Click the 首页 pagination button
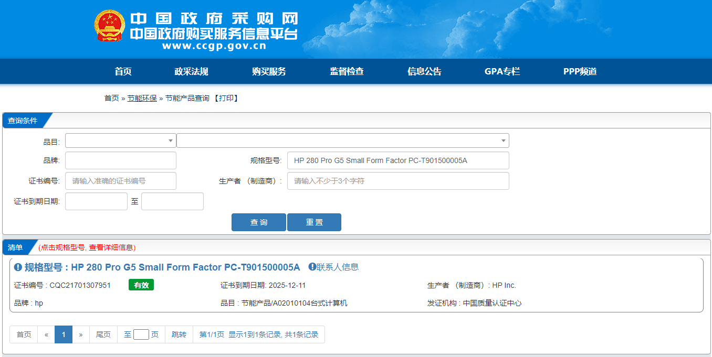Viewport: 712px width, 357px height. (x=24, y=334)
